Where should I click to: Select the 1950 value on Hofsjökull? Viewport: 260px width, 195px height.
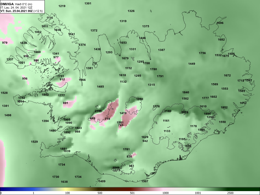140,99
